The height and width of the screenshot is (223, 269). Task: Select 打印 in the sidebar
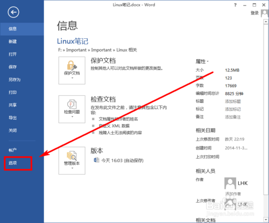point(22,92)
